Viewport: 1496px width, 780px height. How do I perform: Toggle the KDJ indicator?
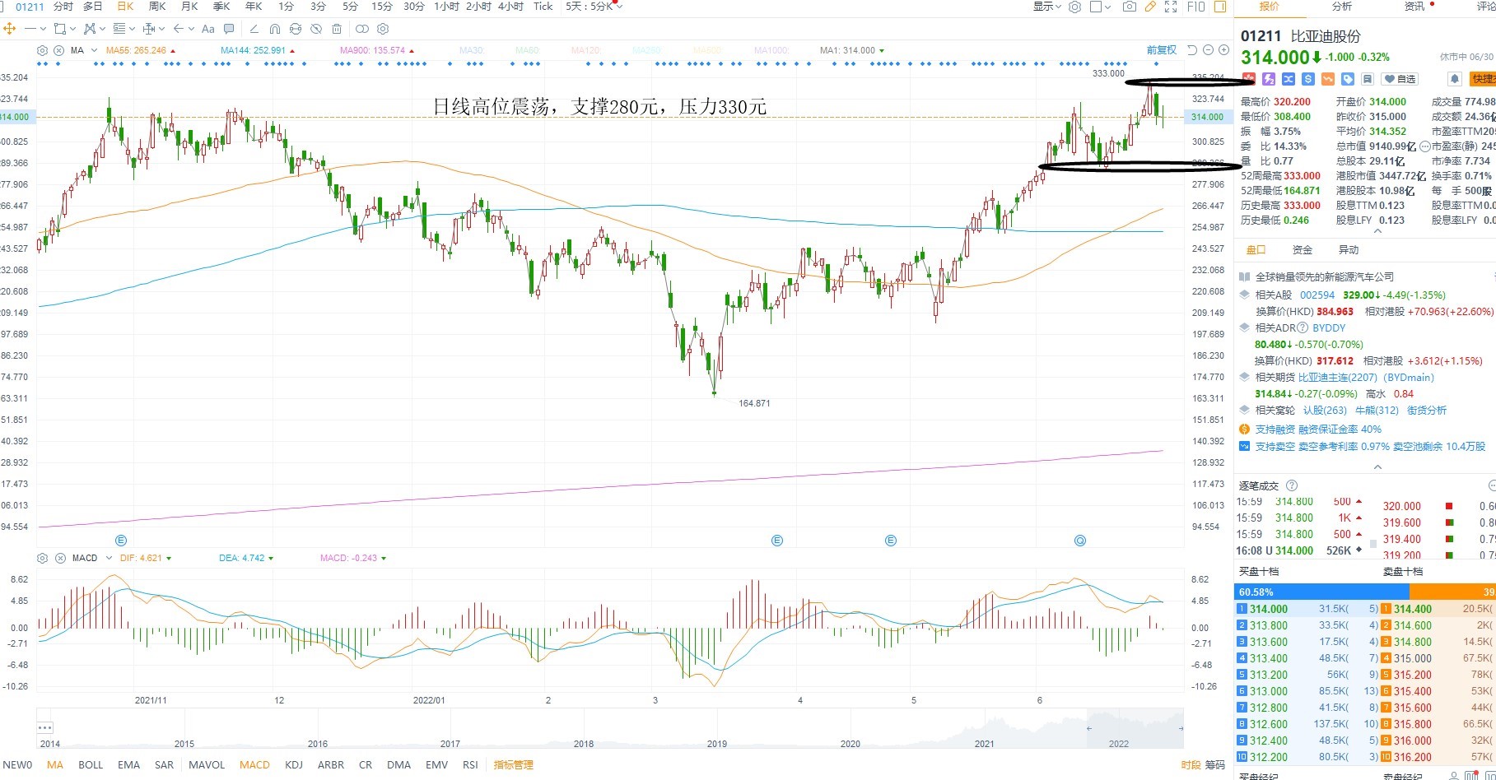pos(294,764)
